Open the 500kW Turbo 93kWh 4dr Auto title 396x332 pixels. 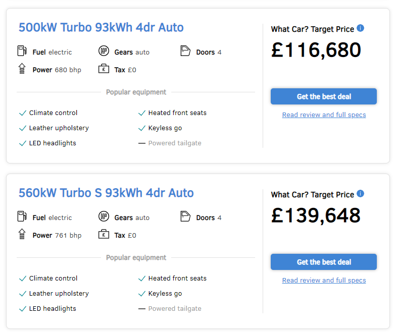point(101,27)
